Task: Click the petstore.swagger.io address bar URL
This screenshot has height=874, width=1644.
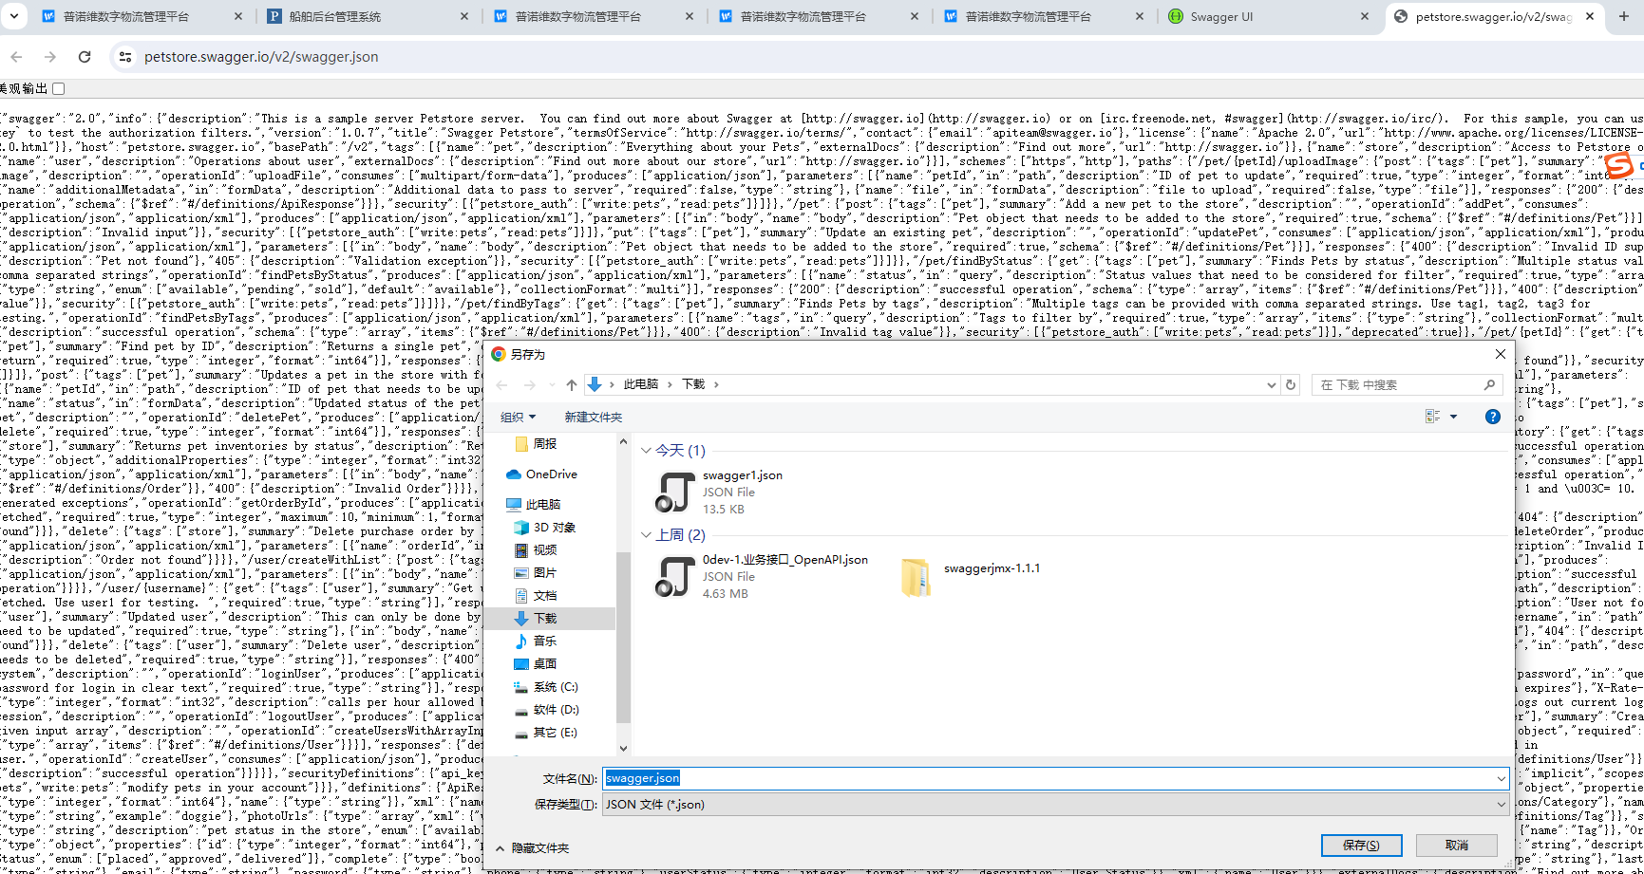Action: [261, 57]
